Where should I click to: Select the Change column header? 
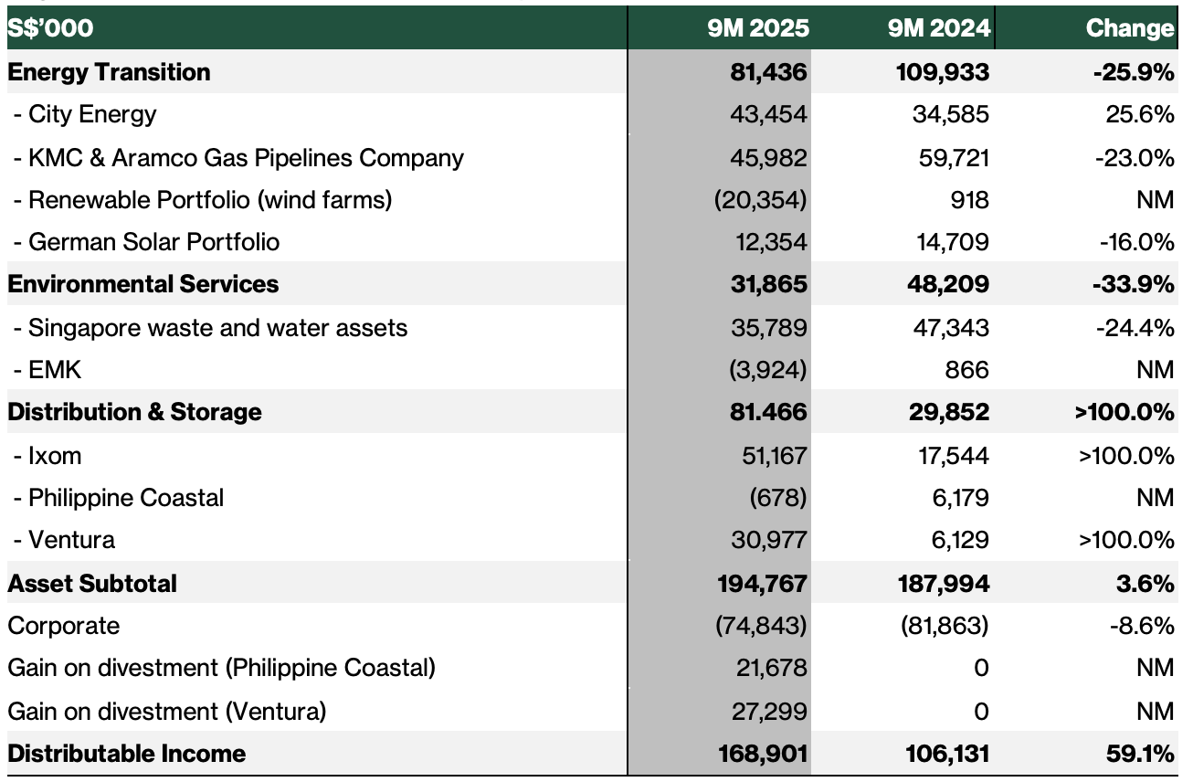pyautogui.click(x=1129, y=28)
